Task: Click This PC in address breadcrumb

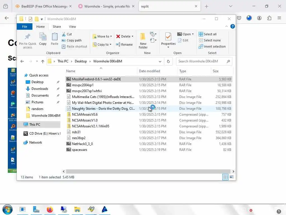Action: pyautogui.click(x=63, y=61)
